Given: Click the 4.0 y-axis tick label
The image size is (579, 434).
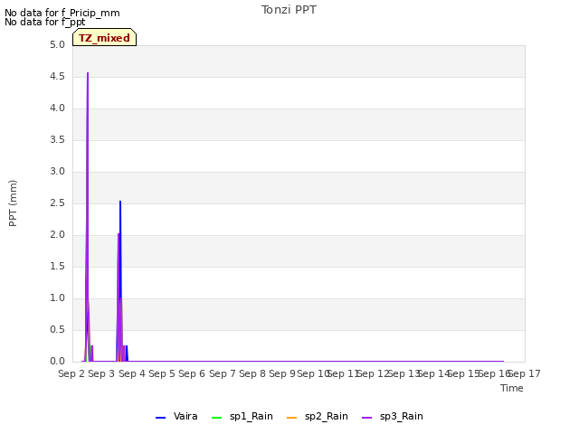Looking at the screenshot, I should click(x=57, y=108).
